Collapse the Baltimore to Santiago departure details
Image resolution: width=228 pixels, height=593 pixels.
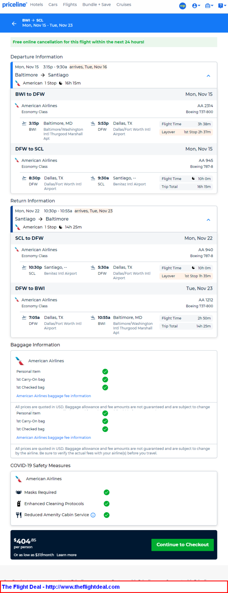(209, 76)
